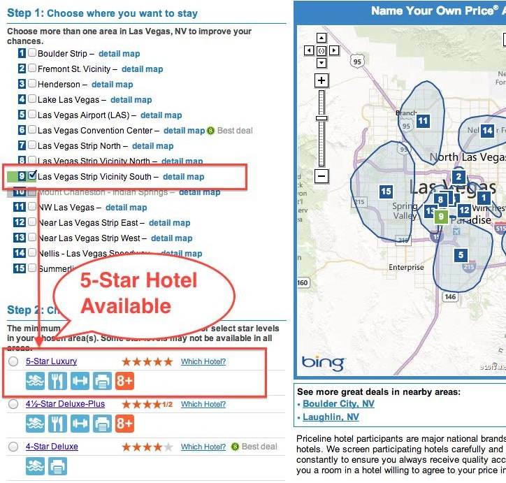
Task: Select area marker 8 on the map
Action: pyautogui.click(x=440, y=199)
